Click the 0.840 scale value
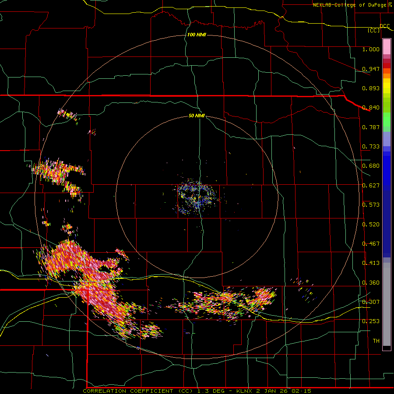394x394 pixels. 371,108
